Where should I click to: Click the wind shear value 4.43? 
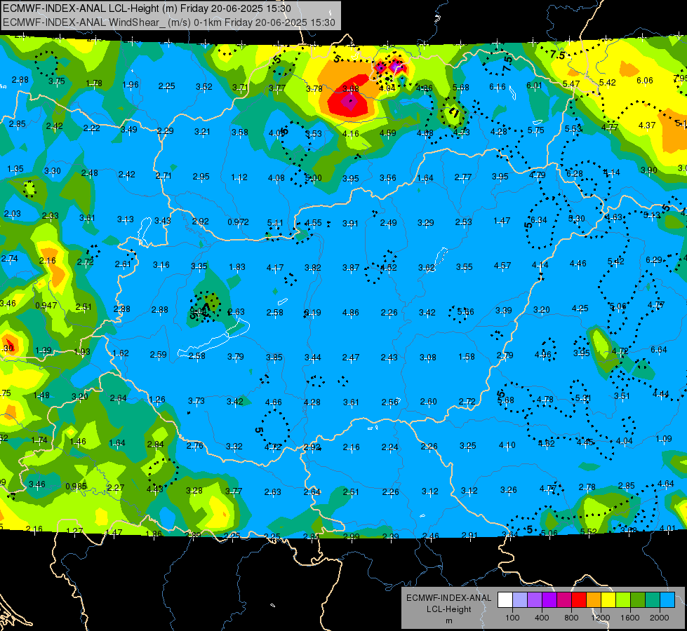tap(154, 489)
